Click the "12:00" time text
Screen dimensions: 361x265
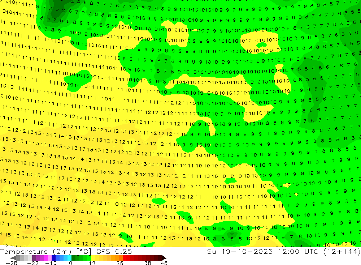click(x=288, y=252)
